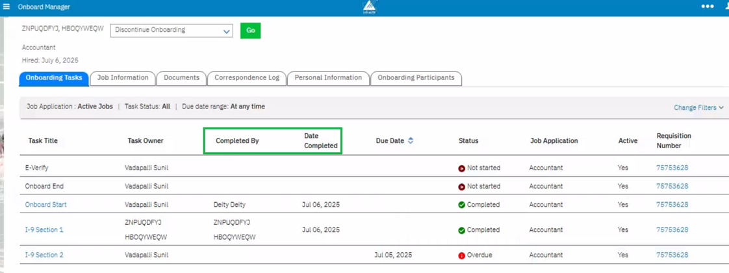
Task: Click the company logo in header
Action: 369,7
